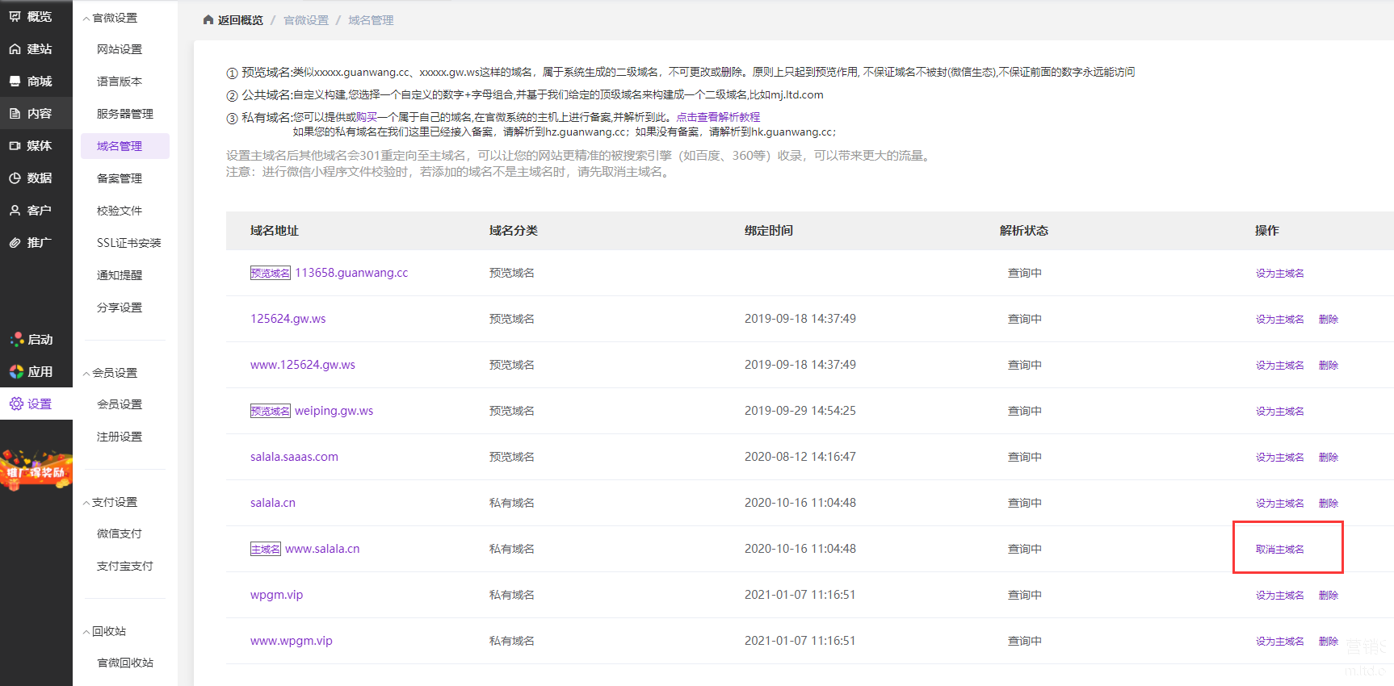The image size is (1394, 686).
Task: Open the 内容 content icon
Action: point(15,114)
